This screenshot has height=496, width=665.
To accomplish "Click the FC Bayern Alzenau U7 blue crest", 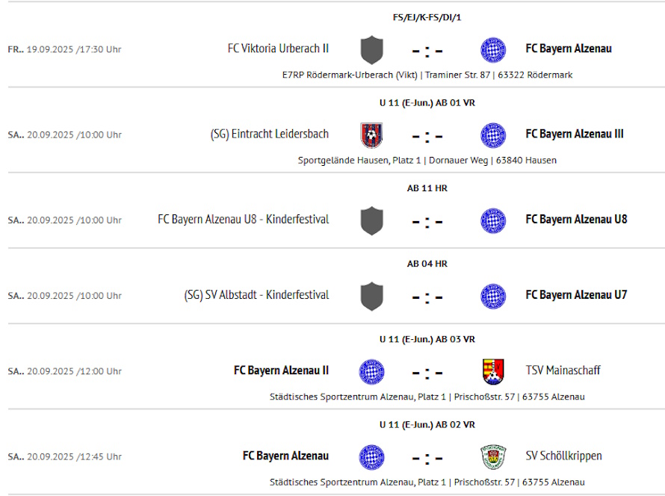I will tap(493, 297).
